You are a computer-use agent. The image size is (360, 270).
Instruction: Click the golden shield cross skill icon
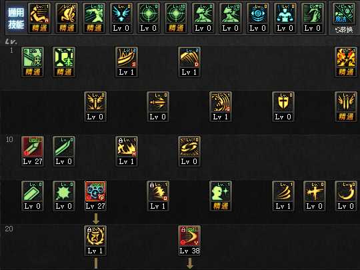[283, 107]
